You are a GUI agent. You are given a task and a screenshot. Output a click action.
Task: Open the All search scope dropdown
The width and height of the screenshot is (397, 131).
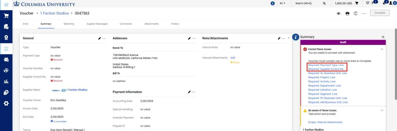[282, 3]
